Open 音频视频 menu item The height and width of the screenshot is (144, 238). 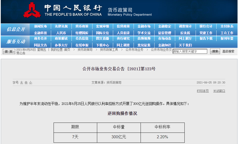pyautogui.click(x=144, y=39)
